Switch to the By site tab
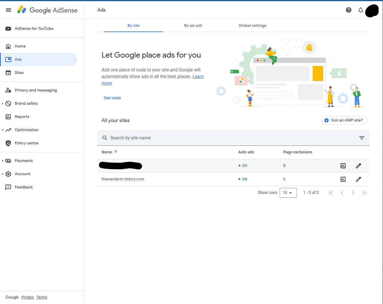This screenshot has width=383, height=304. click(x=134, y=26)
